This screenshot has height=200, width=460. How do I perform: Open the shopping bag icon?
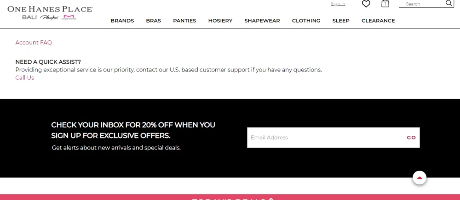(x=385, y=4)
